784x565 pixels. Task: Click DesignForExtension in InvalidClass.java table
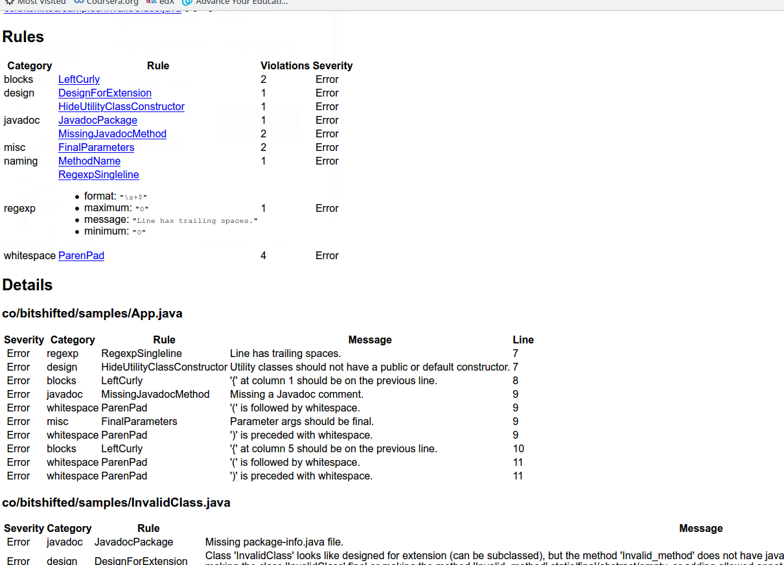click(141, 560)
